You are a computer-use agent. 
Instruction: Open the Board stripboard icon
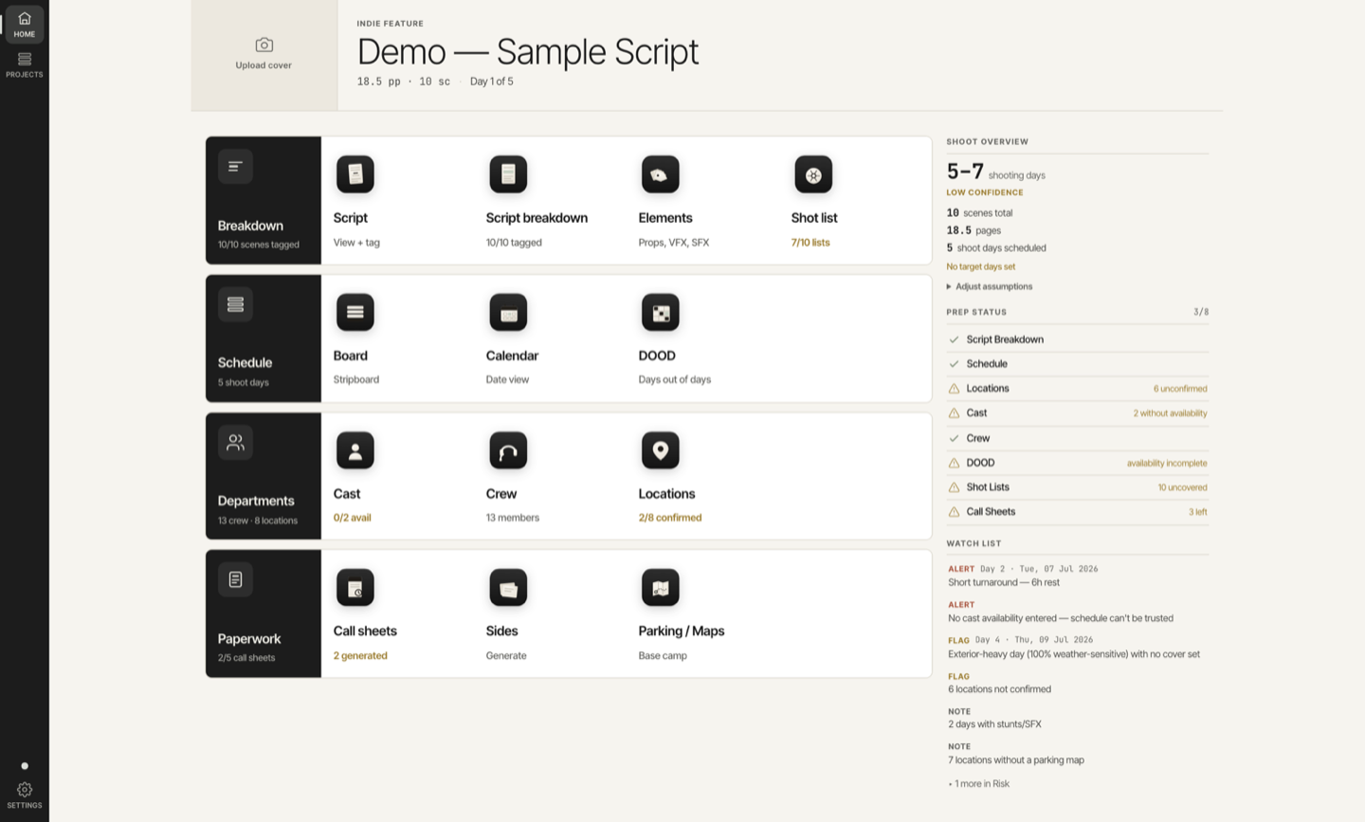[x=355, y=312]
